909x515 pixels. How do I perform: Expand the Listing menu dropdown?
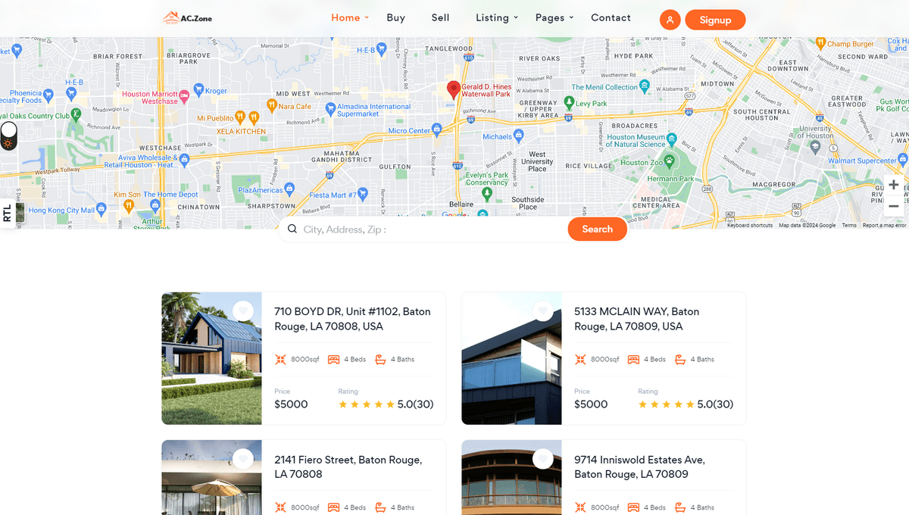tap(497, 17)
